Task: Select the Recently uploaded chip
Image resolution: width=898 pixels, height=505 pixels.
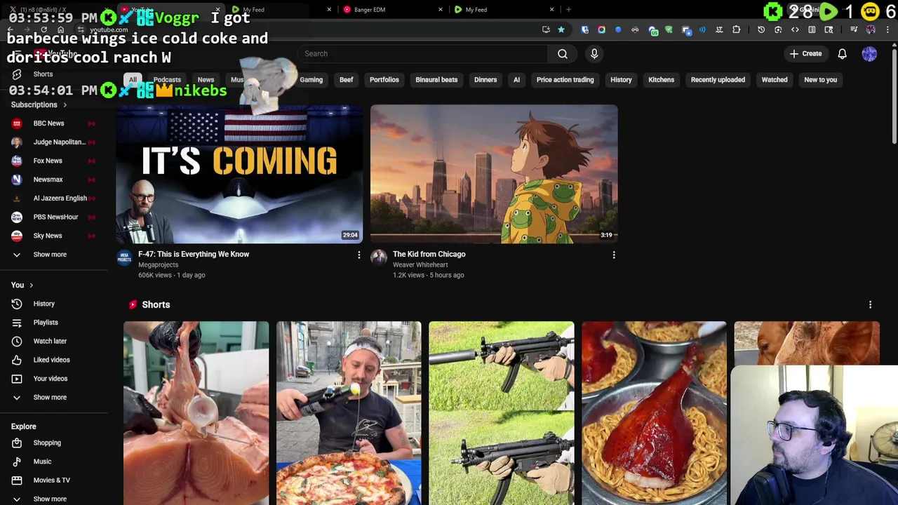Action: pos(718,80)
